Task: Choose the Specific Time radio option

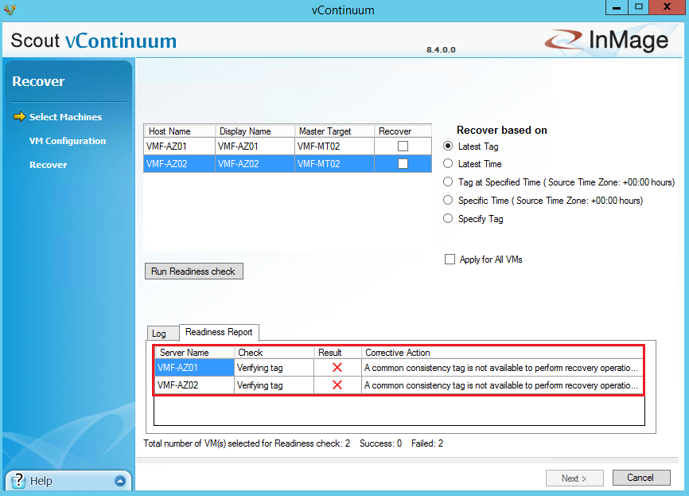Action: (x=449, y=201)
